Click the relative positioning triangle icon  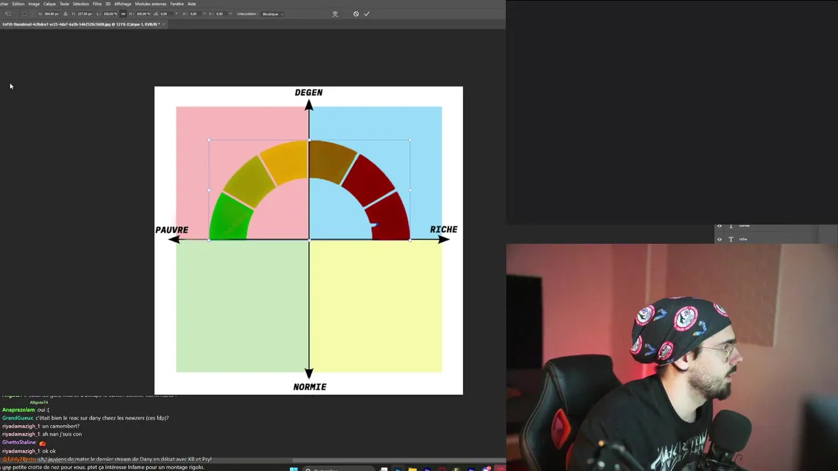[x=65, y=14]
